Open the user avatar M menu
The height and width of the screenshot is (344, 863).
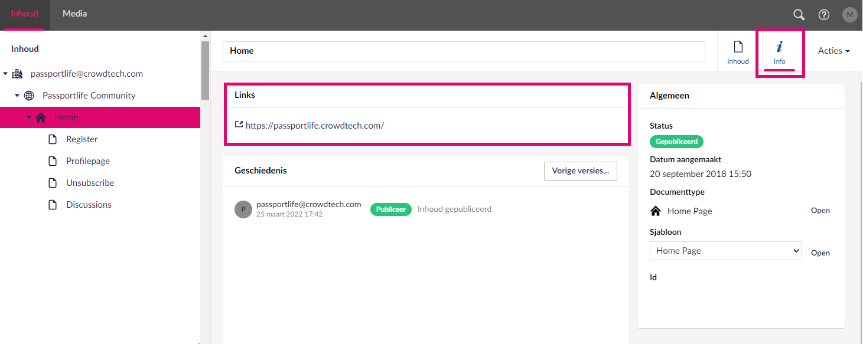click(849, 15)
